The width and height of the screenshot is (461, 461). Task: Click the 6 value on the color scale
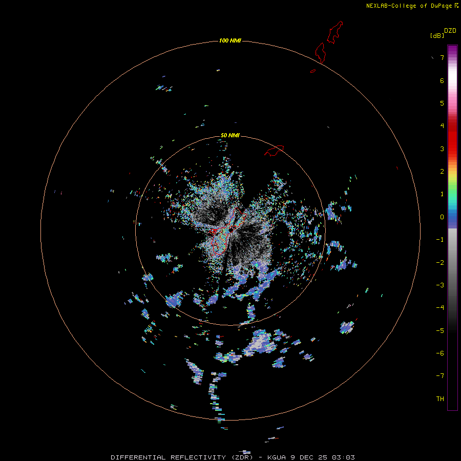(x=442, y=80)
